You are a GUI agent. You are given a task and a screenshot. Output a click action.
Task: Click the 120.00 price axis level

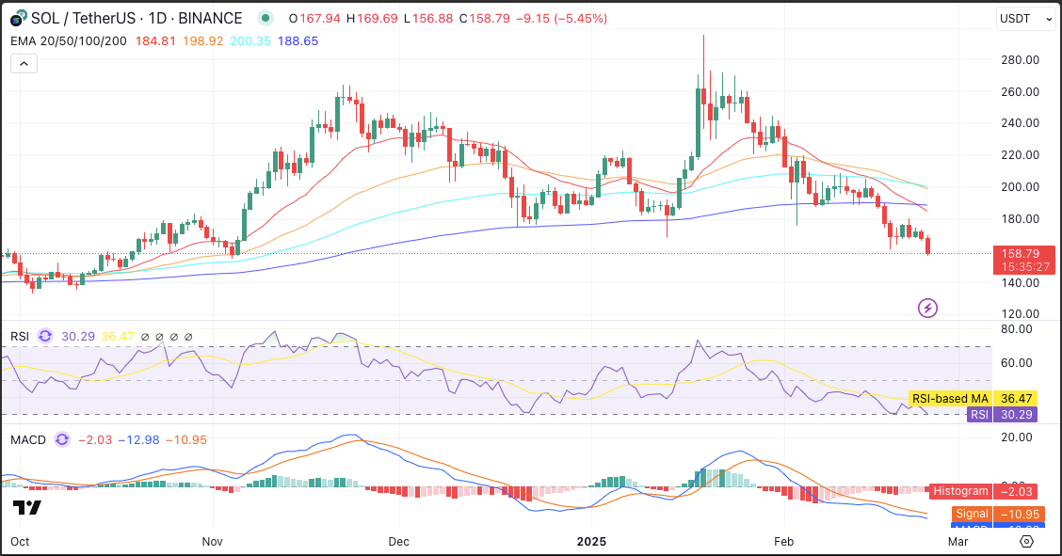pyautogui.click(x=1020, y=314)
